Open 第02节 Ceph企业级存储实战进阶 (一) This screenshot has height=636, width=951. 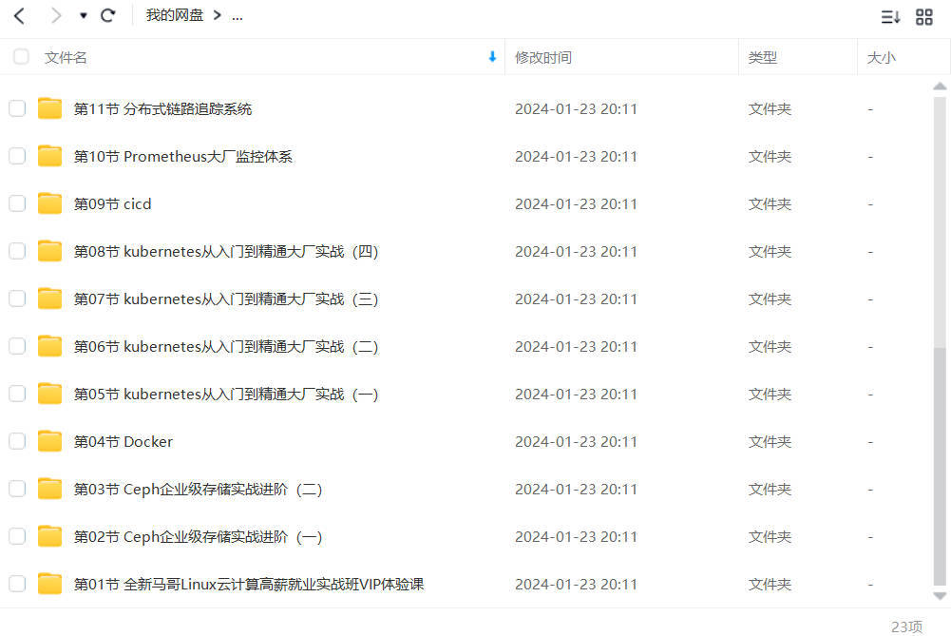pyautogui.click(x=199, y=537)
